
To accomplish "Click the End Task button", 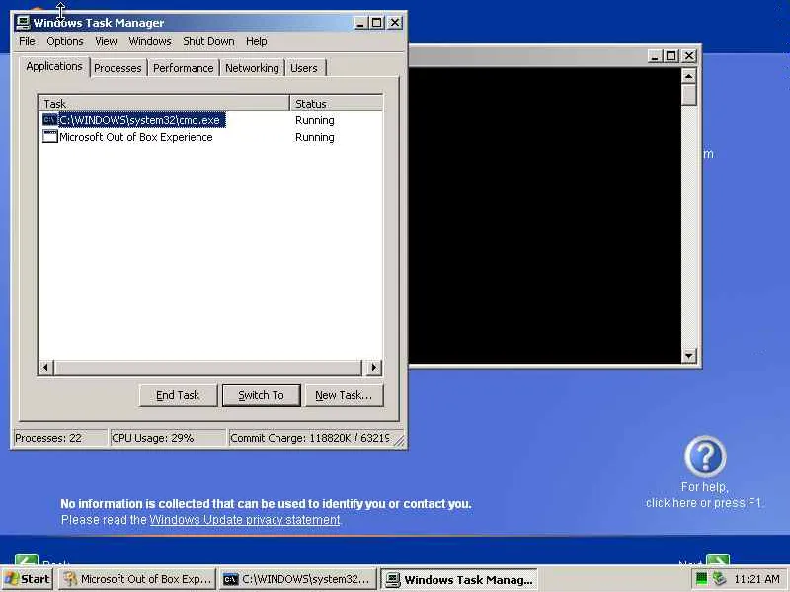I will [x=178, y=395].
